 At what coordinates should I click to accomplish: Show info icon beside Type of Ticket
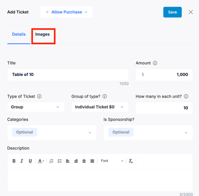(x=39, y=97)
